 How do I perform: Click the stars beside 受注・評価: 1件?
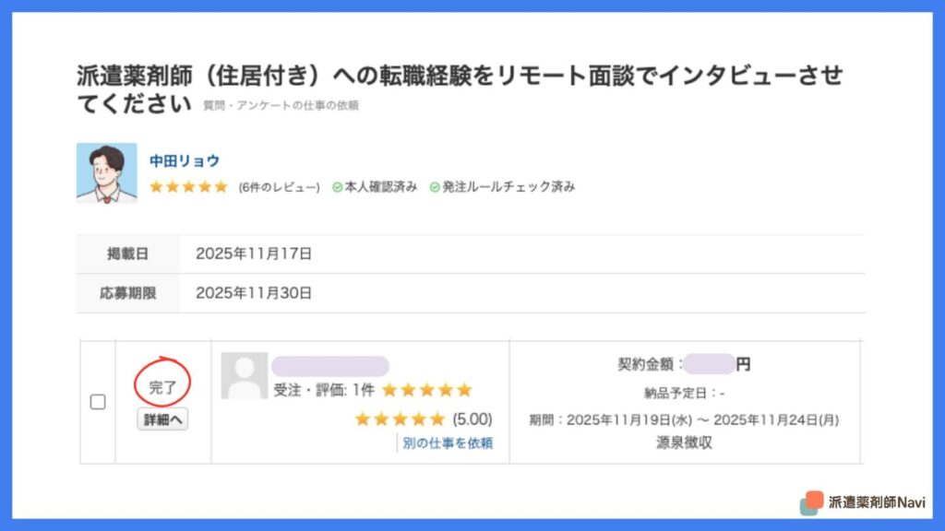tap(426, 390)
